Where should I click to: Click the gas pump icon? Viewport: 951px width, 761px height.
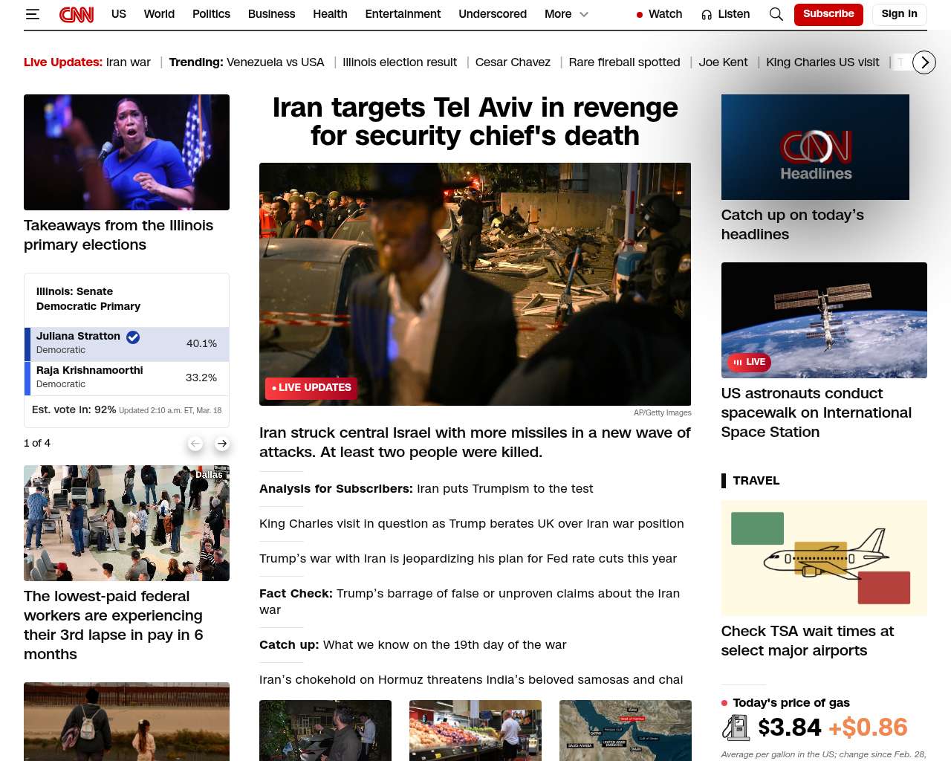(736, 728)
